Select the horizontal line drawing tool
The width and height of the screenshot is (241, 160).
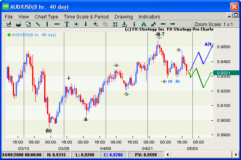tap(57, 24)
